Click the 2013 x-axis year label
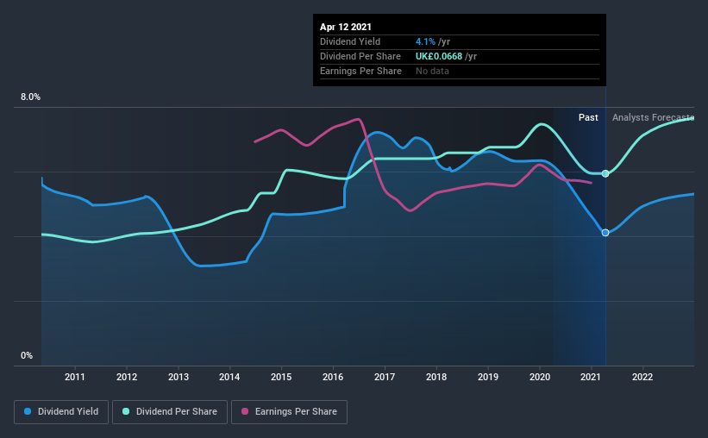Screen dimensions: 708x438 pyautogui.click(x=179, y=377)
